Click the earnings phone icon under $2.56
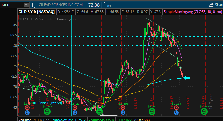 coord(123,107)
